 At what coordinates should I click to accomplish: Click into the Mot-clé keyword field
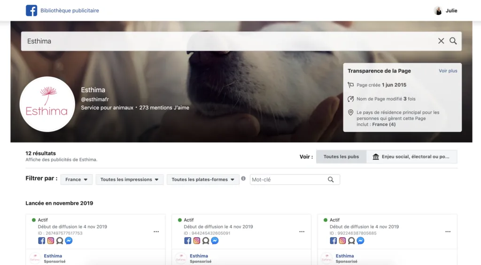[287, 180]
